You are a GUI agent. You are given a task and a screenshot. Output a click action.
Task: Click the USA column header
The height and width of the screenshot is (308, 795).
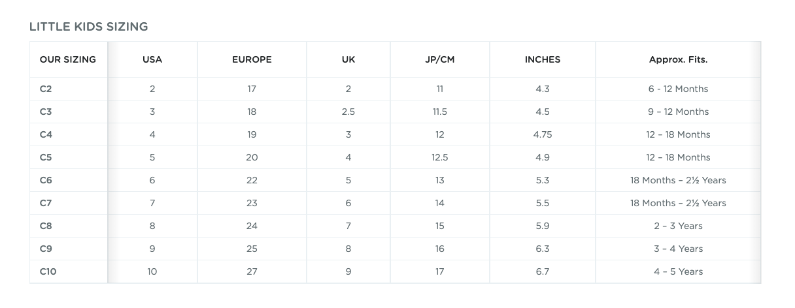pos(152,59)
